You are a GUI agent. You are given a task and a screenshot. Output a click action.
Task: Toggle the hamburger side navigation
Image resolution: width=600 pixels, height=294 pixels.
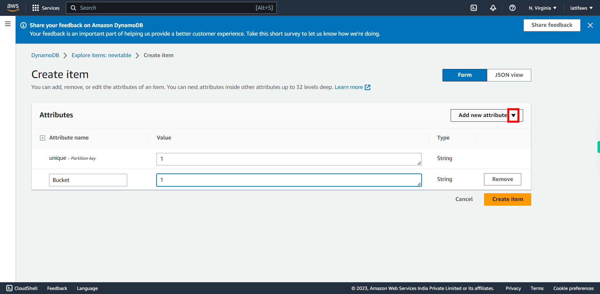[8, 24]
